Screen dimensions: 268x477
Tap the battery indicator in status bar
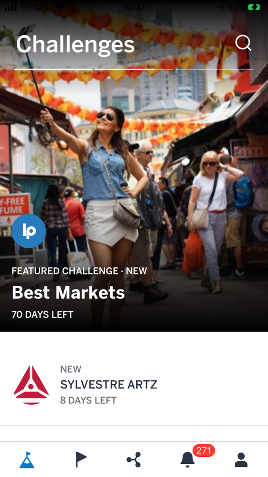(254, 7)
